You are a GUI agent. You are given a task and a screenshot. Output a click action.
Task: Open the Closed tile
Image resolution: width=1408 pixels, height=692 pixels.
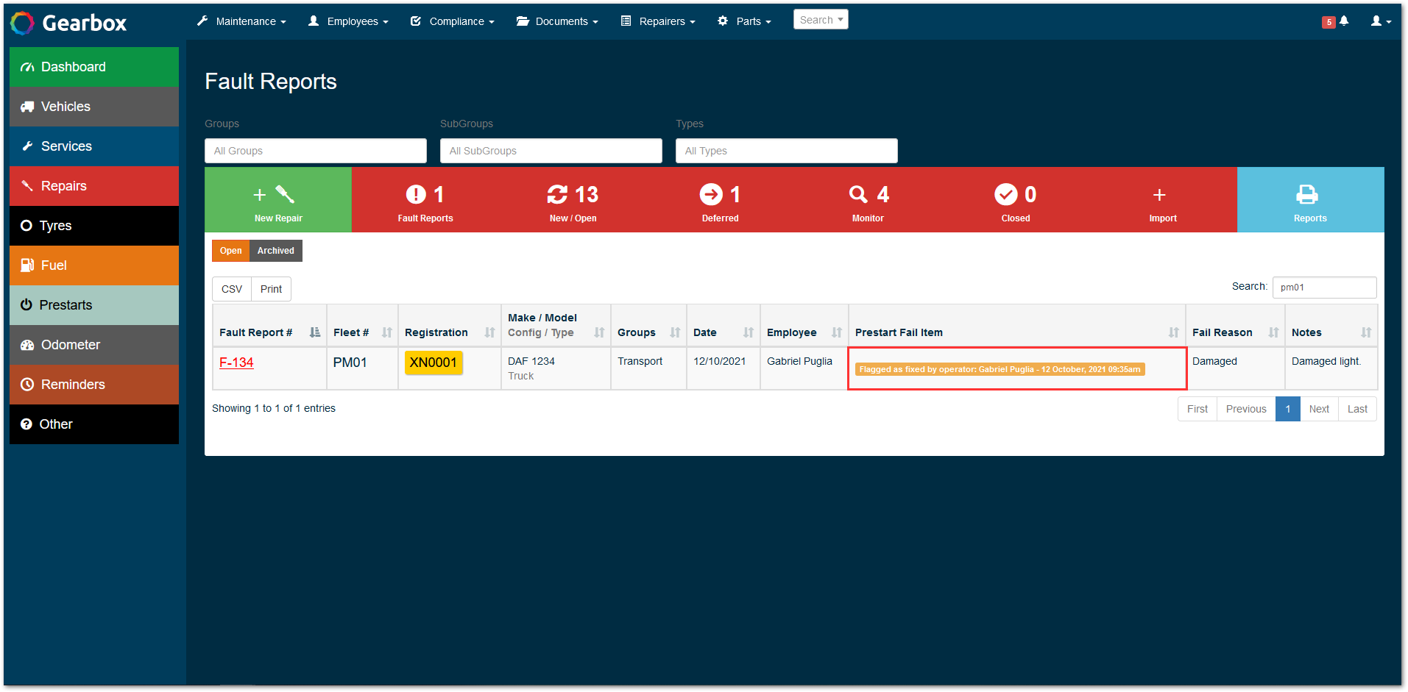(x=1016, y=200)
